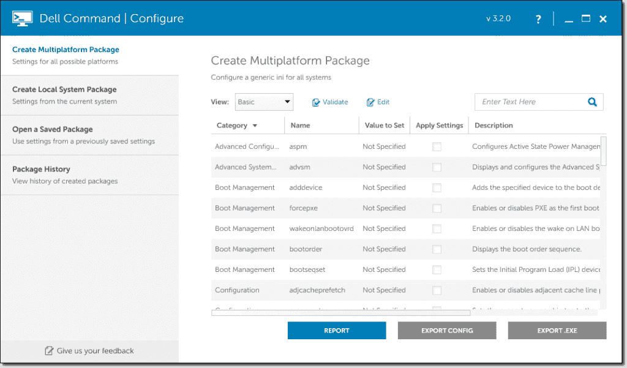The image size is (627, 368).
Task: Check Apply Settings for adjcacheprefetch
Action: (x=437, y=290)
